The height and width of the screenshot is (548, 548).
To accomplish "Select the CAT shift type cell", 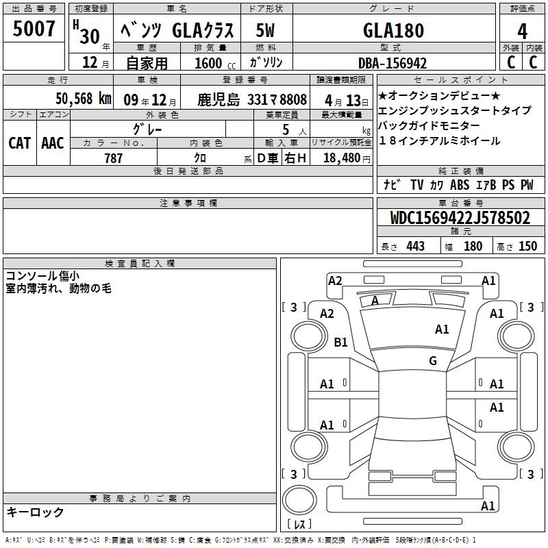I will pyautogui.click(x=20, y=143).
